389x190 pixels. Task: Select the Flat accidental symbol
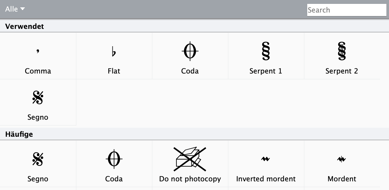tap(114, 56)
